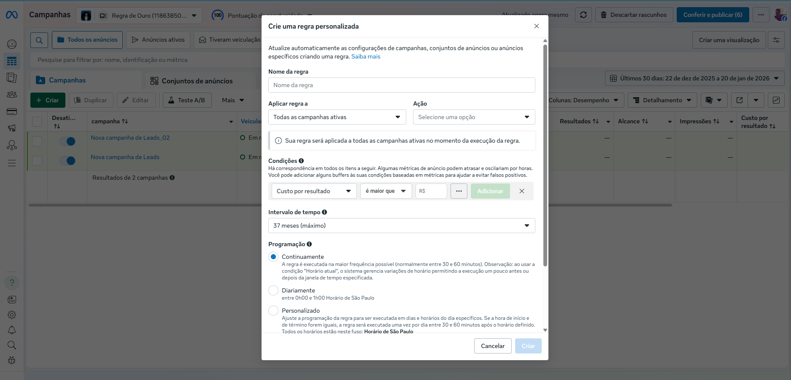Click the Meta logo icon

pyautogui.click(x=12, y=15)
